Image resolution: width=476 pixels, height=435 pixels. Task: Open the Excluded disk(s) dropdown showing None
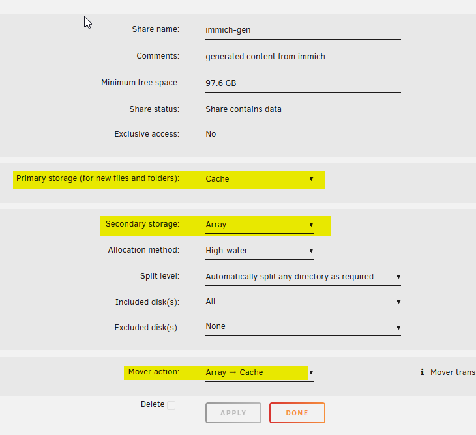[x=303, y=327]
